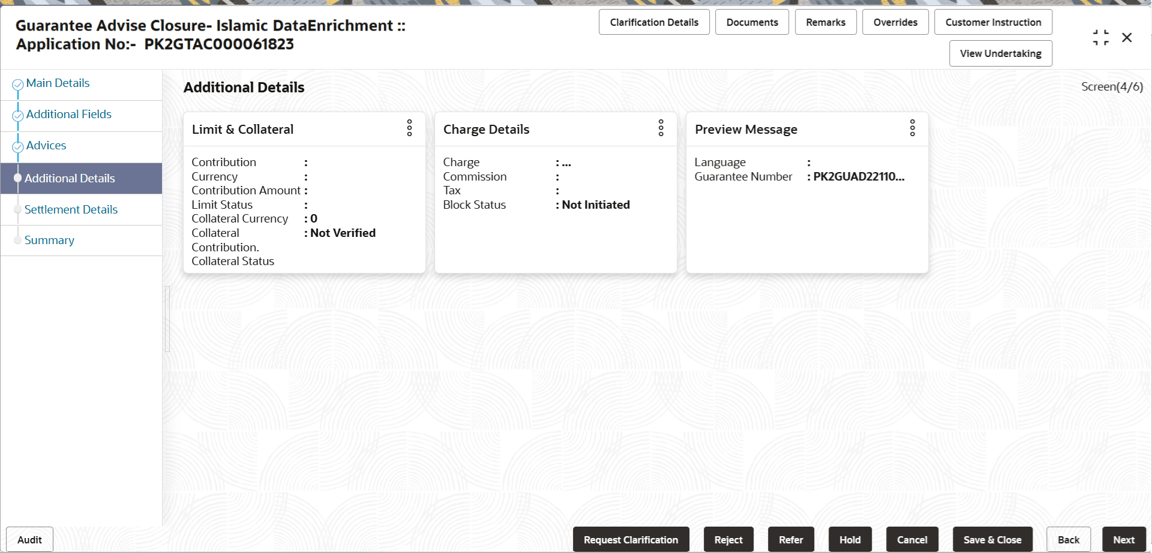
Task: Open the Audit details
Action: pos(29,540)
